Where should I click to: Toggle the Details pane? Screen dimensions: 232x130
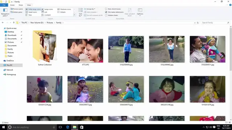16,12
